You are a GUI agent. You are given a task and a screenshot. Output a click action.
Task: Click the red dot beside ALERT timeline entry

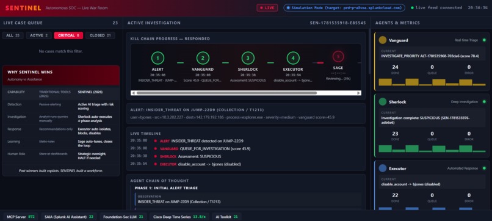coord(155,141)
